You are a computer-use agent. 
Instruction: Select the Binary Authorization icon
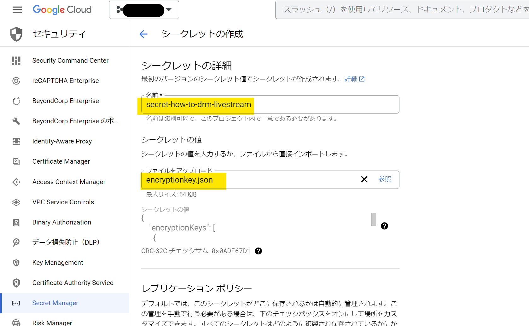(16, 222)
